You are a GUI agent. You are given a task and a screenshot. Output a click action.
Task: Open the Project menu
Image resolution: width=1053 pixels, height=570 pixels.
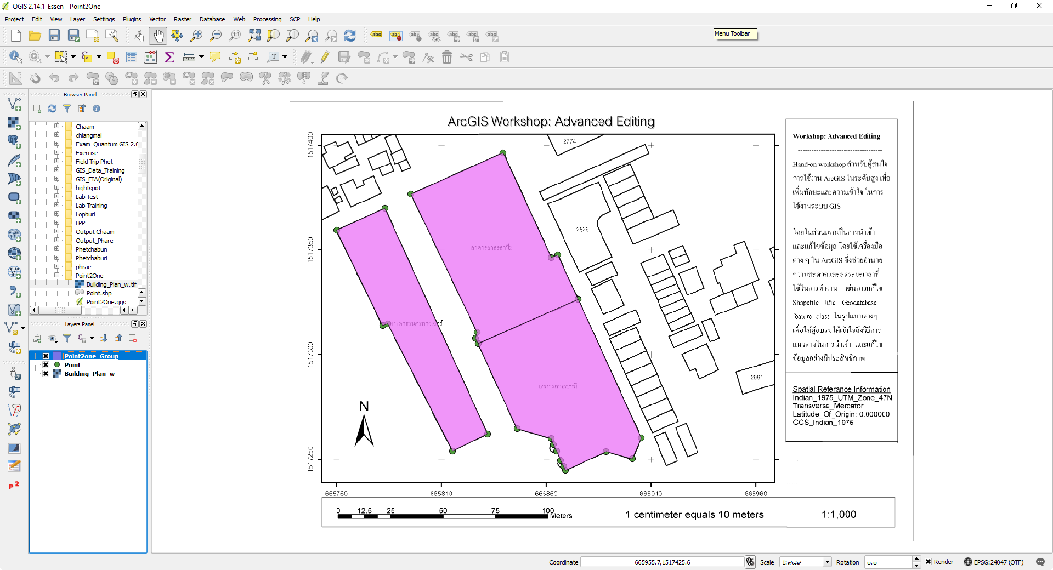pos(14,19)
